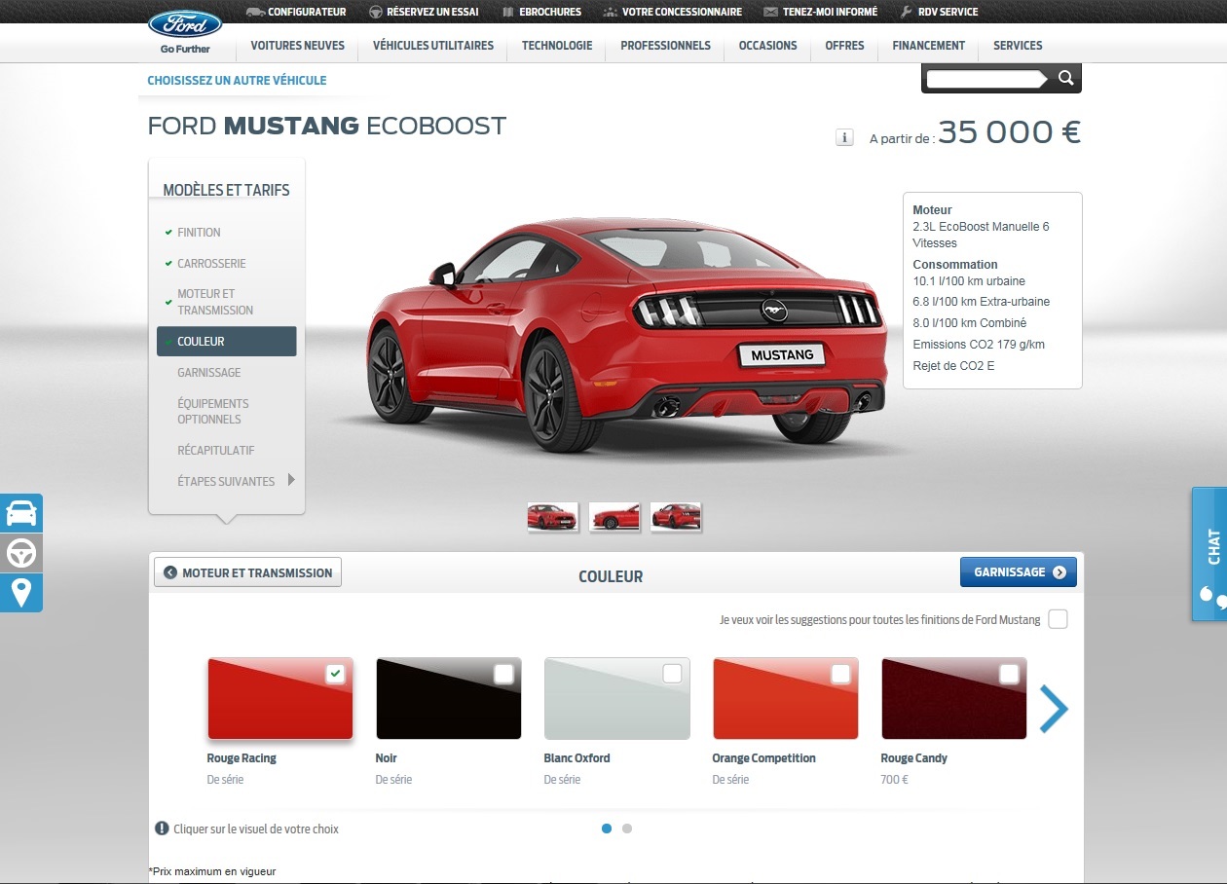Go back to Moteur et Transmission
This screenshot has width=1227, height=884.
[x=247, y=572]
